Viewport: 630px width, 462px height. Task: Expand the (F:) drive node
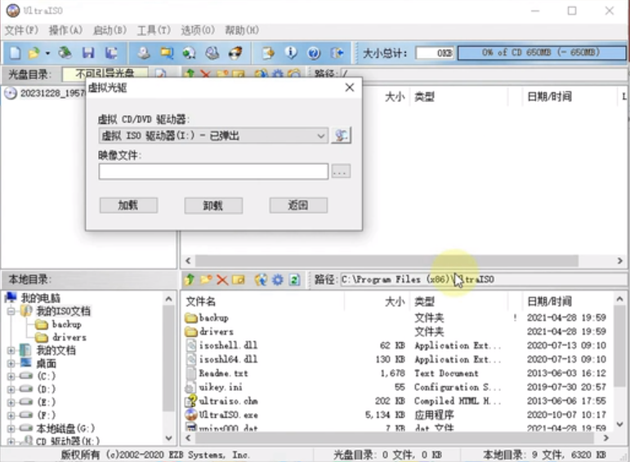[11, 415]
